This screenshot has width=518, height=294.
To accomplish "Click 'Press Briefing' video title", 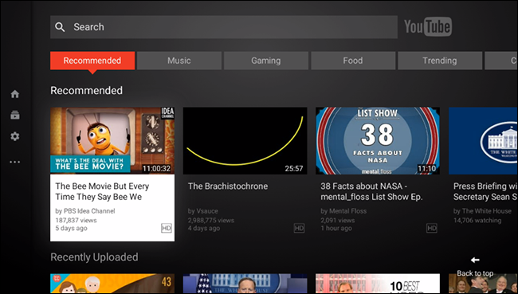I will 485,191.
